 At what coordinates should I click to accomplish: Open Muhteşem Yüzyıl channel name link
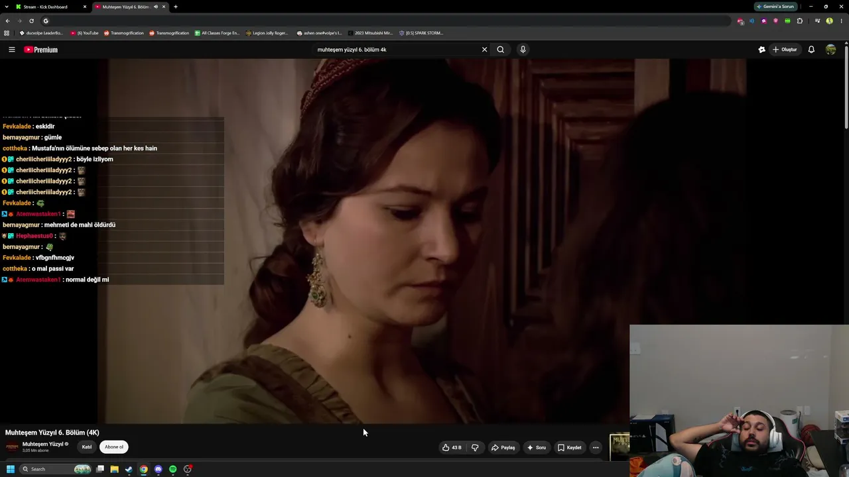point(43,445)
